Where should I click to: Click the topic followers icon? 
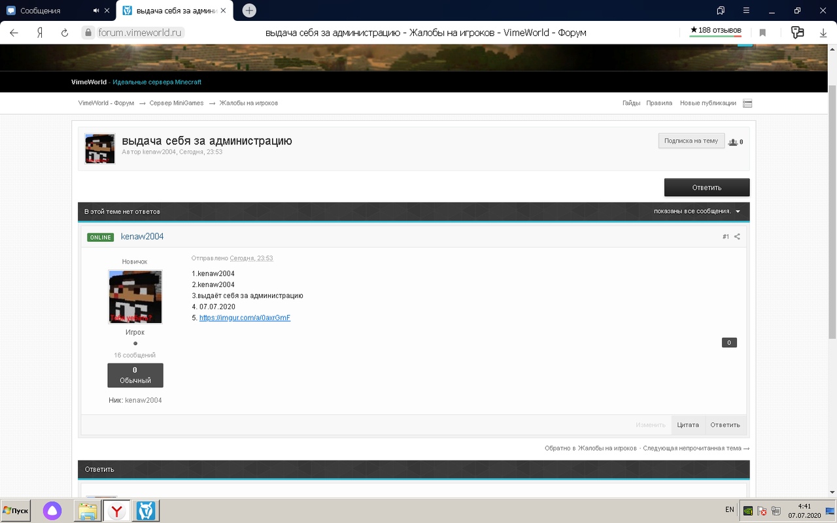click(733, 142)
